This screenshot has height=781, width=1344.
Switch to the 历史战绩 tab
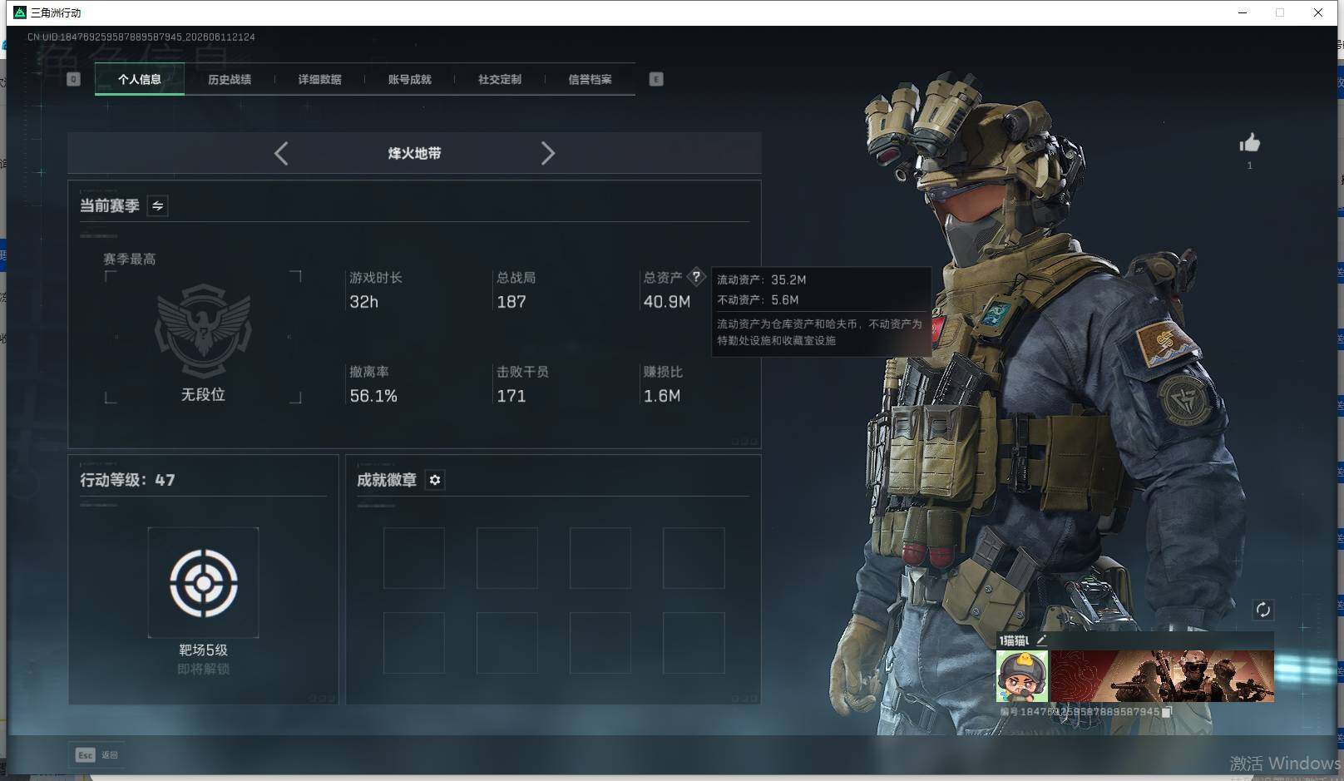coord(230,79)
